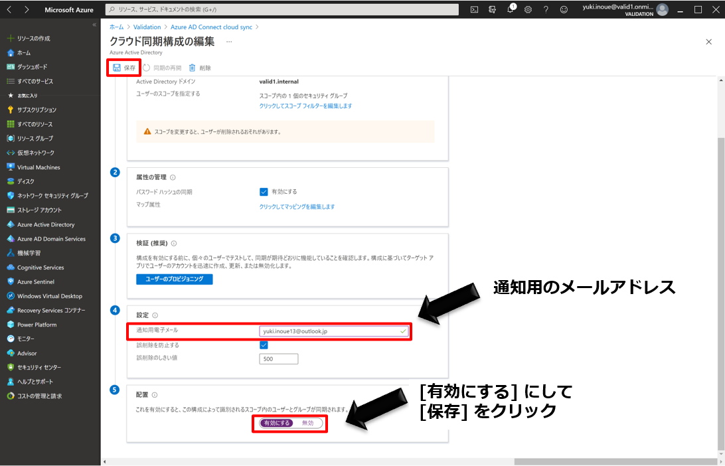Open the directory and subscription filter icon

point(492,9)
